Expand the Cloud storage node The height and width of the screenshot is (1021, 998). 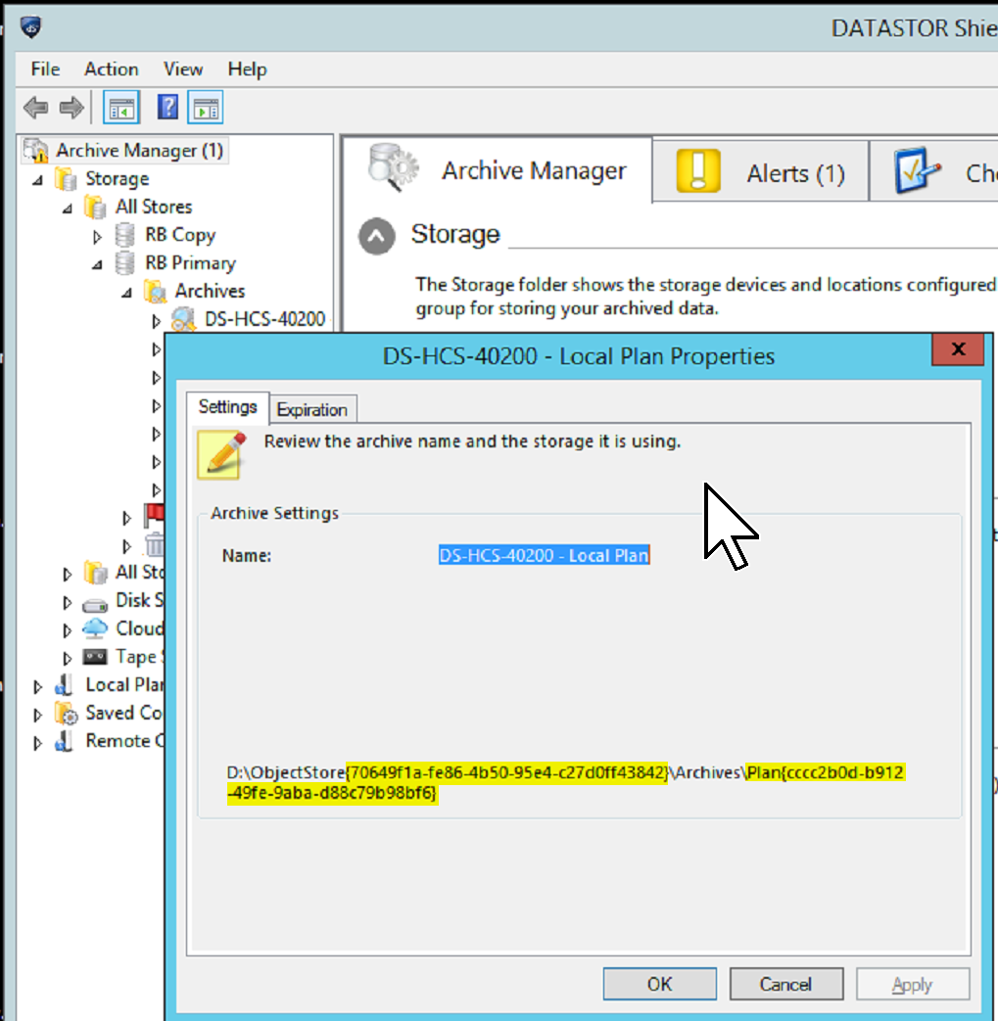click(x=68, y=630)
